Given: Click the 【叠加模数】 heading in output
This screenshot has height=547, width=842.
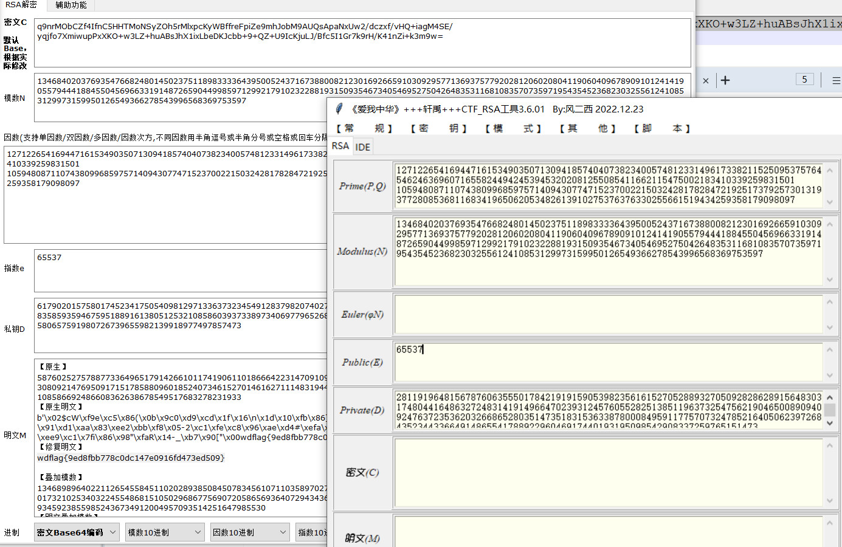Looking at the screenshot, I should pos(61,477).
